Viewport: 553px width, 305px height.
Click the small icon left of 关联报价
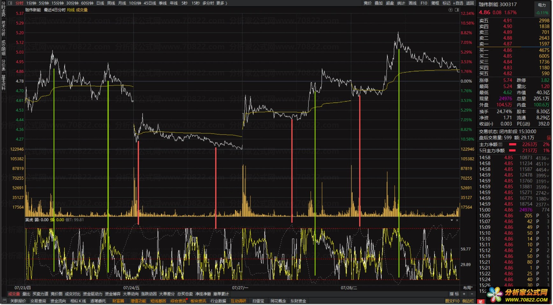click(4, 301)
